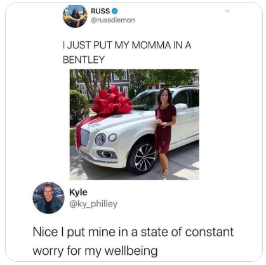The width and height of the screenshot is (266, 265).
Task: Click the word BENTLEY in the tweet
Action: pos(84,60)
